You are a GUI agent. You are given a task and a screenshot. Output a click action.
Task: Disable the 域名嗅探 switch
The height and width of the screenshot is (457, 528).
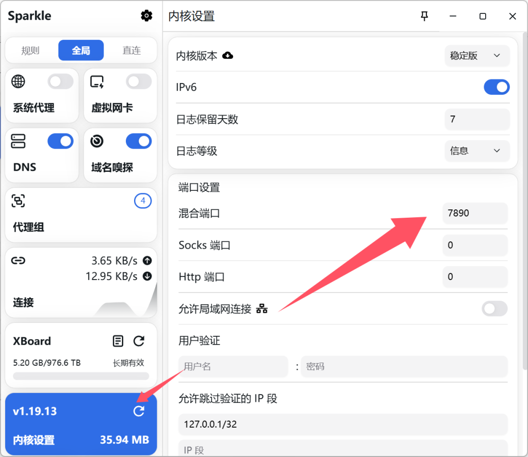pyautogui.click(x=139, y=141)
